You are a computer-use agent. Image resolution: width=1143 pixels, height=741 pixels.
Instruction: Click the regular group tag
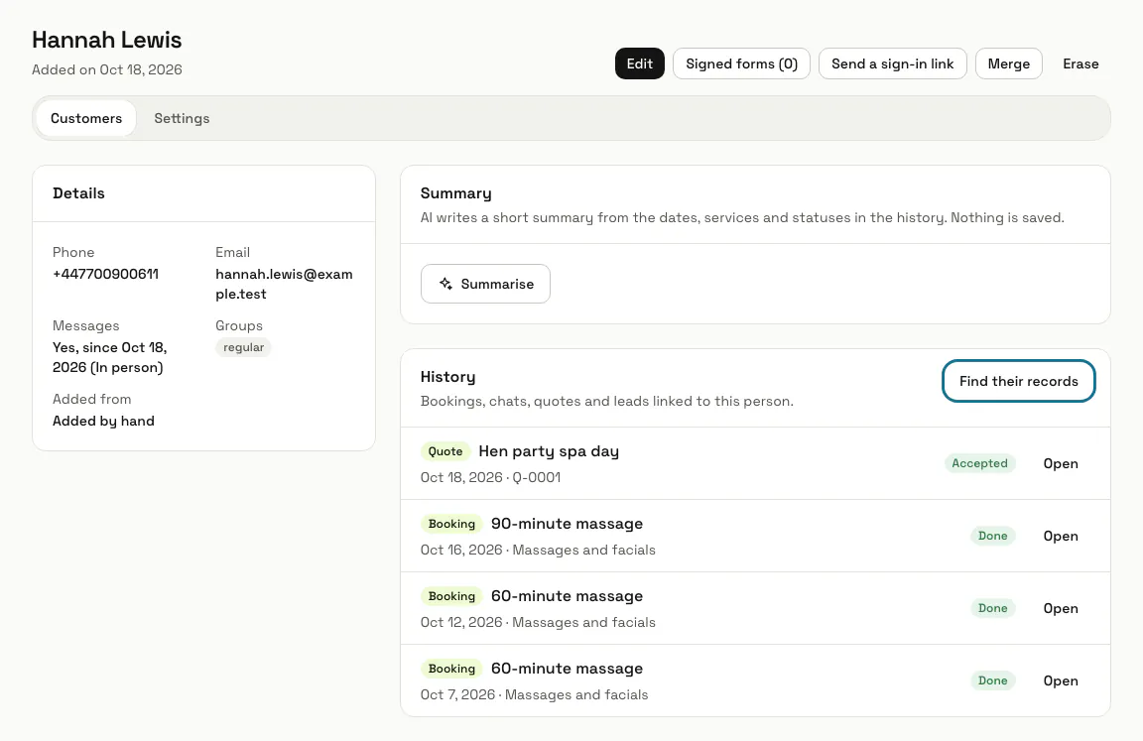coord(243,347)
